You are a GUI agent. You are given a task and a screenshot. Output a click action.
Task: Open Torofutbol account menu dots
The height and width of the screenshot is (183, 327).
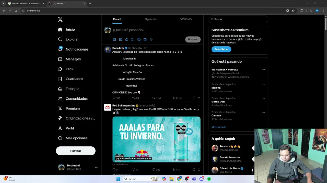[96, 167]
